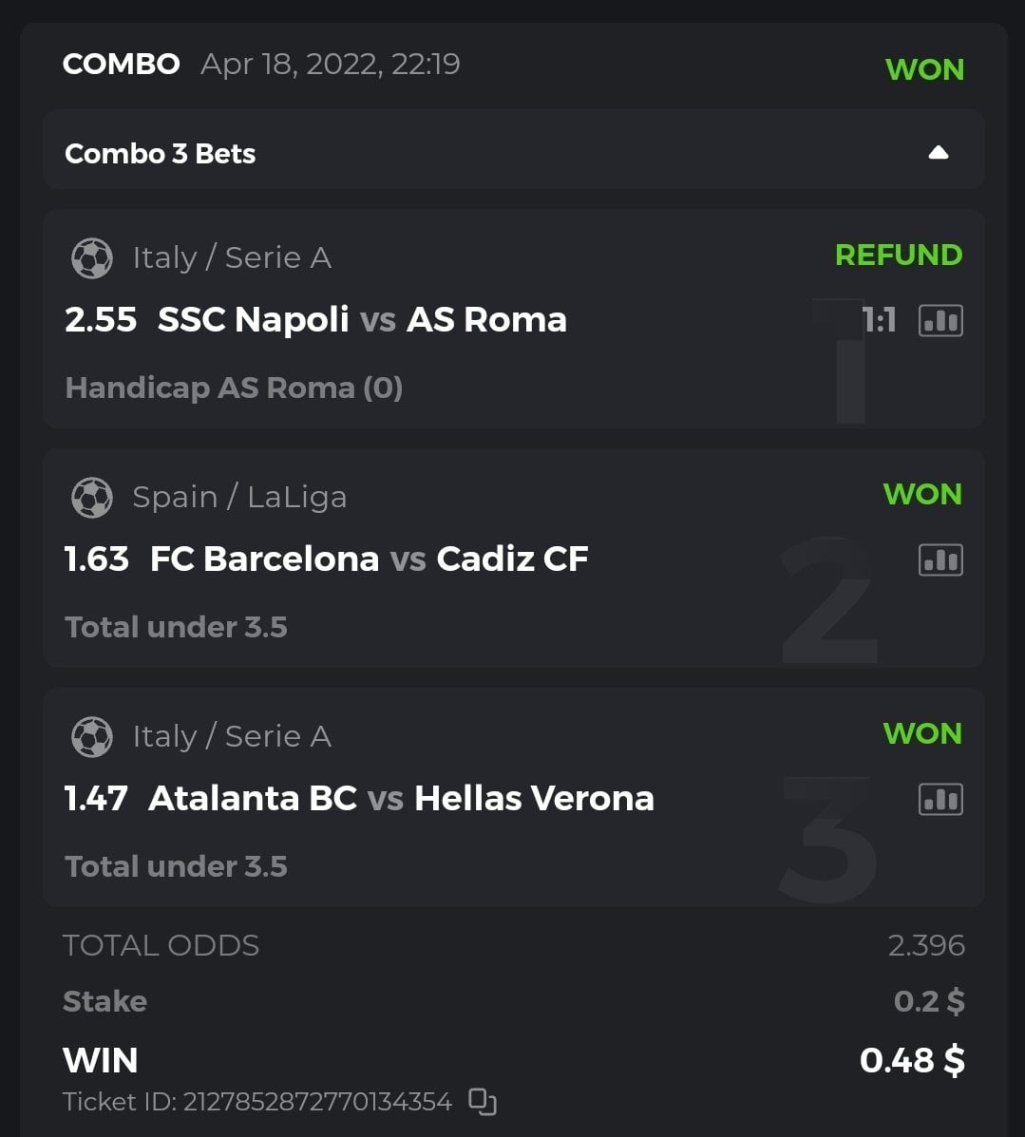Collapse the Combo 3 Bets section
Screen dimensions: 1025x1137
point(938,153)
